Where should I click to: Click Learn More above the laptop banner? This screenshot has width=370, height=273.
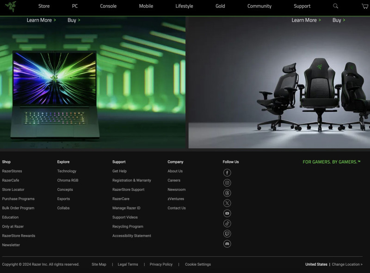(41, 20)
